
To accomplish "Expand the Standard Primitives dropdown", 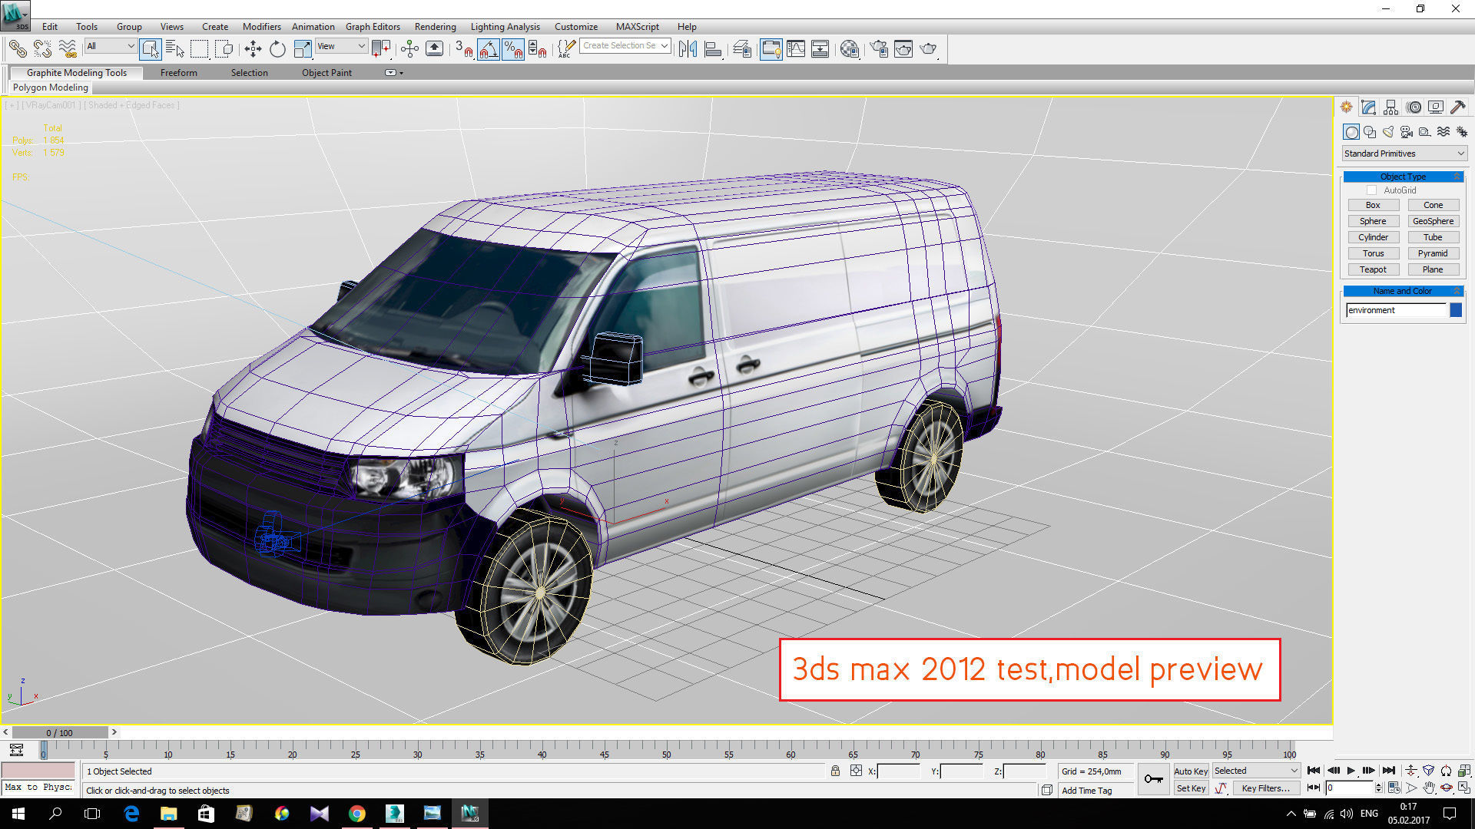I will (x=1404, y=154).
